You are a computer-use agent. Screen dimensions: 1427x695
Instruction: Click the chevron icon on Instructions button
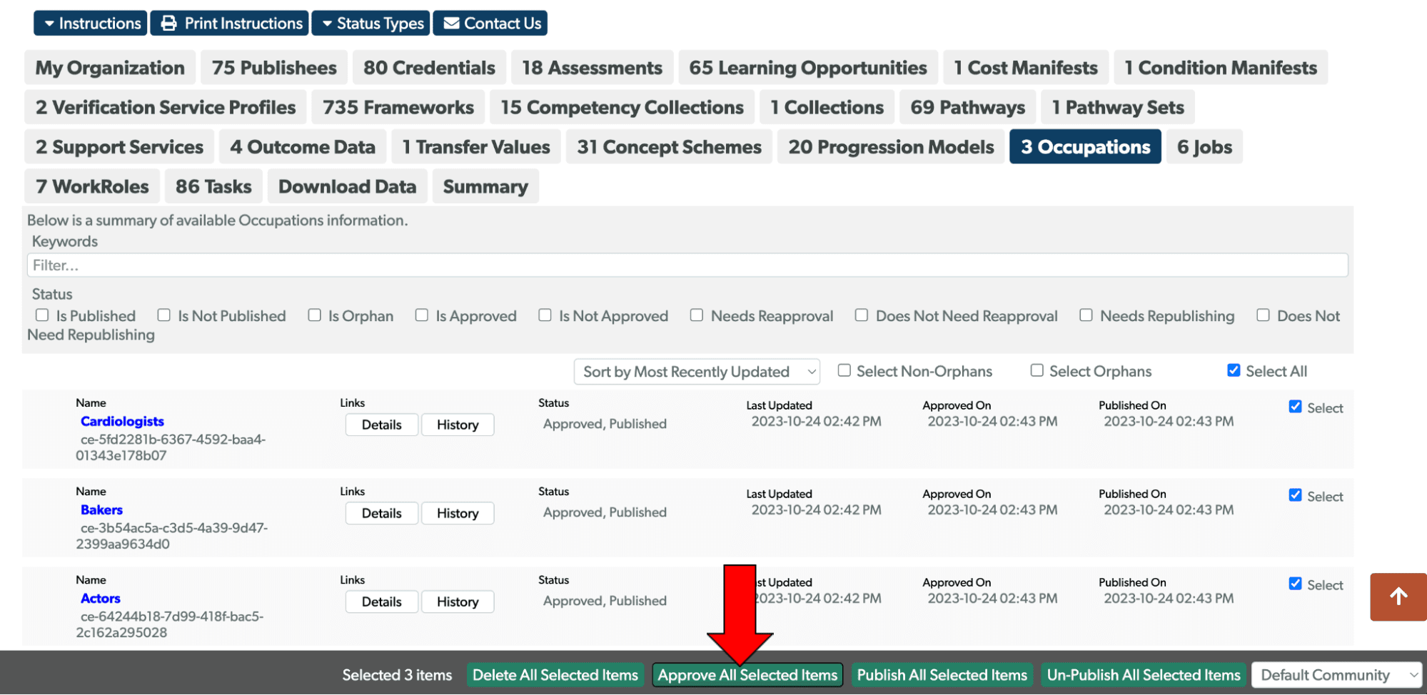[49, 23]
